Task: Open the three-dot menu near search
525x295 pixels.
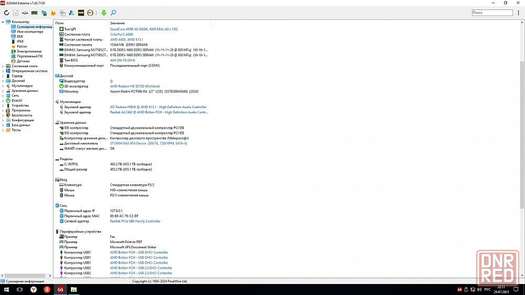Action: coord(518,13)
